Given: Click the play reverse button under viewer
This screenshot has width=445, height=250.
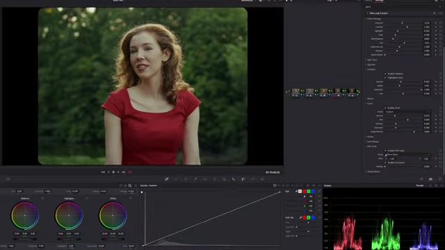Looking at the screenshot, I should point(108,172).
